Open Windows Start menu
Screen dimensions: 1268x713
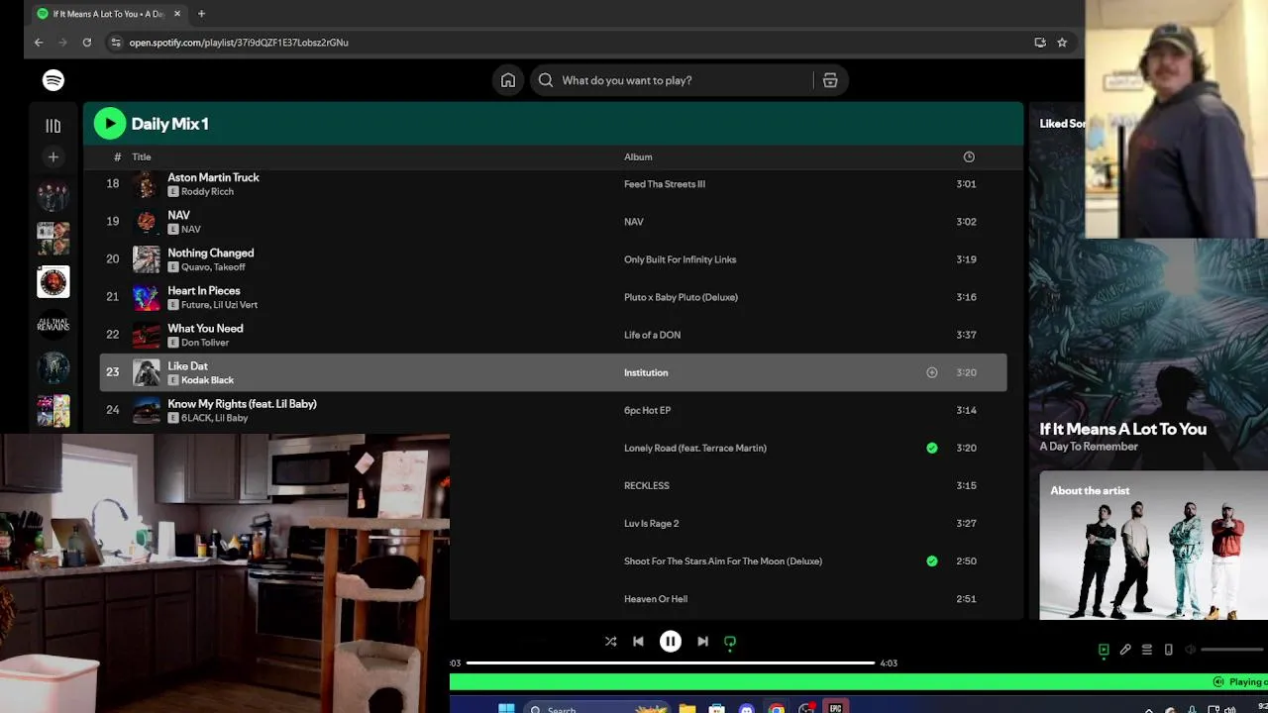tap(506, 709)
